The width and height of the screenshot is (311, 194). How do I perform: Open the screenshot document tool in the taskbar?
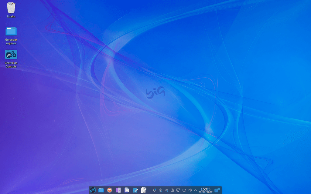144,190
